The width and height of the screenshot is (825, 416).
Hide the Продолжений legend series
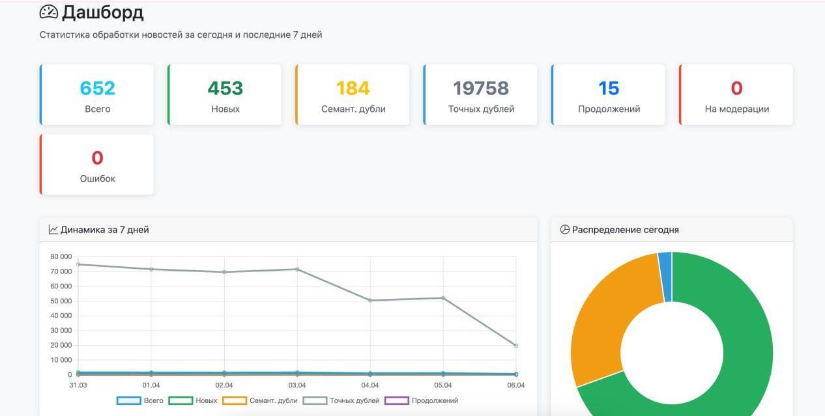422,401
